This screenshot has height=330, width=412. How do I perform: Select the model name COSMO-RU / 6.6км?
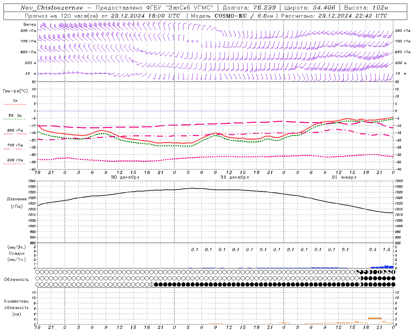[244, 16]
